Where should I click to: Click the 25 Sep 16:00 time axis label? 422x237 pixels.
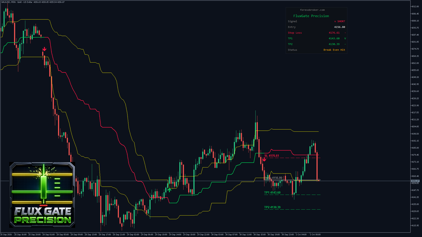point(20,234)
